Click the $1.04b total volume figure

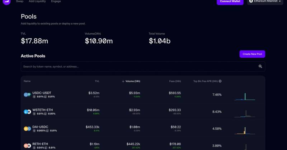(160, 41)
